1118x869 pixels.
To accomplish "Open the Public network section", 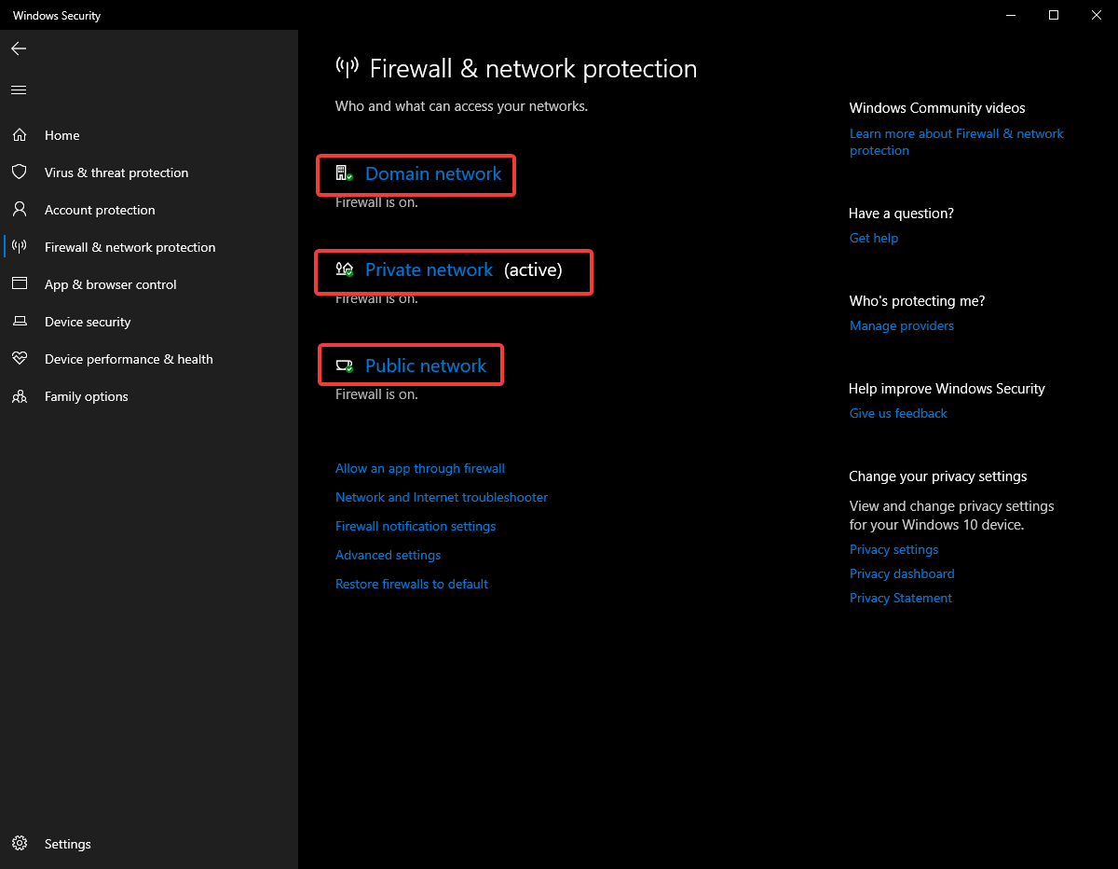I will click(x=410, y=365).
